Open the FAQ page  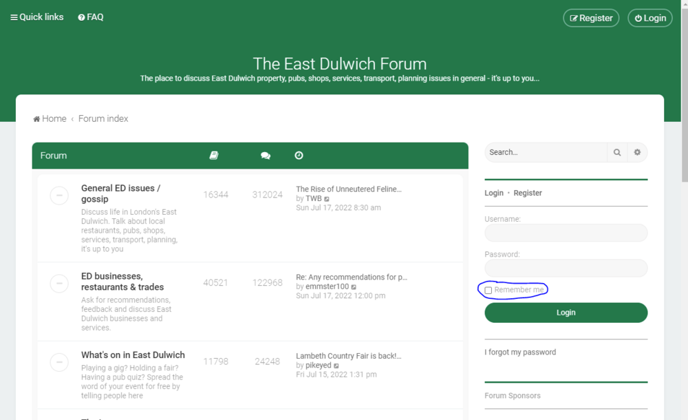click(91, 17)
